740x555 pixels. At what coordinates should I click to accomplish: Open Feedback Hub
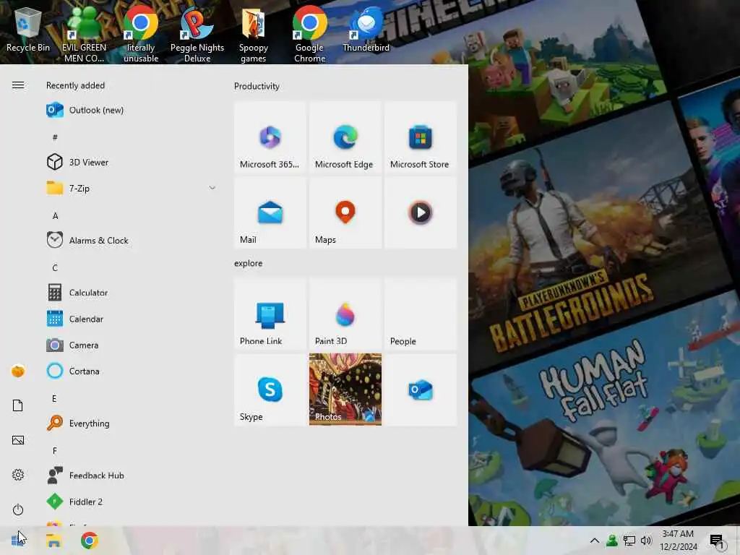tap(132, 476)
